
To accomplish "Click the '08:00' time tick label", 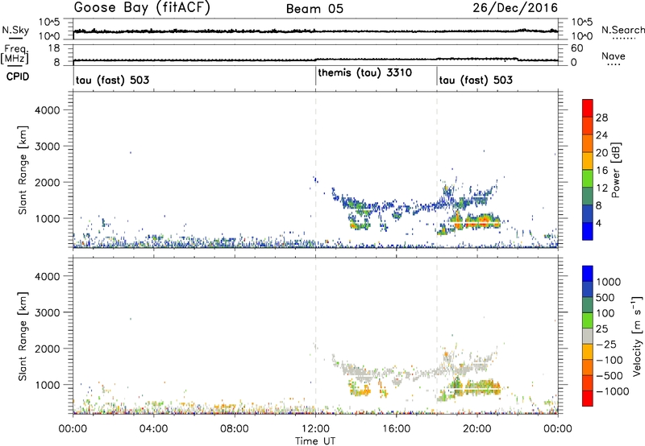I will tap(235, 429).
